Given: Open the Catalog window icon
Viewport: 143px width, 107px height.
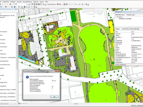Looking at the screenshot, I should [34, 4].
